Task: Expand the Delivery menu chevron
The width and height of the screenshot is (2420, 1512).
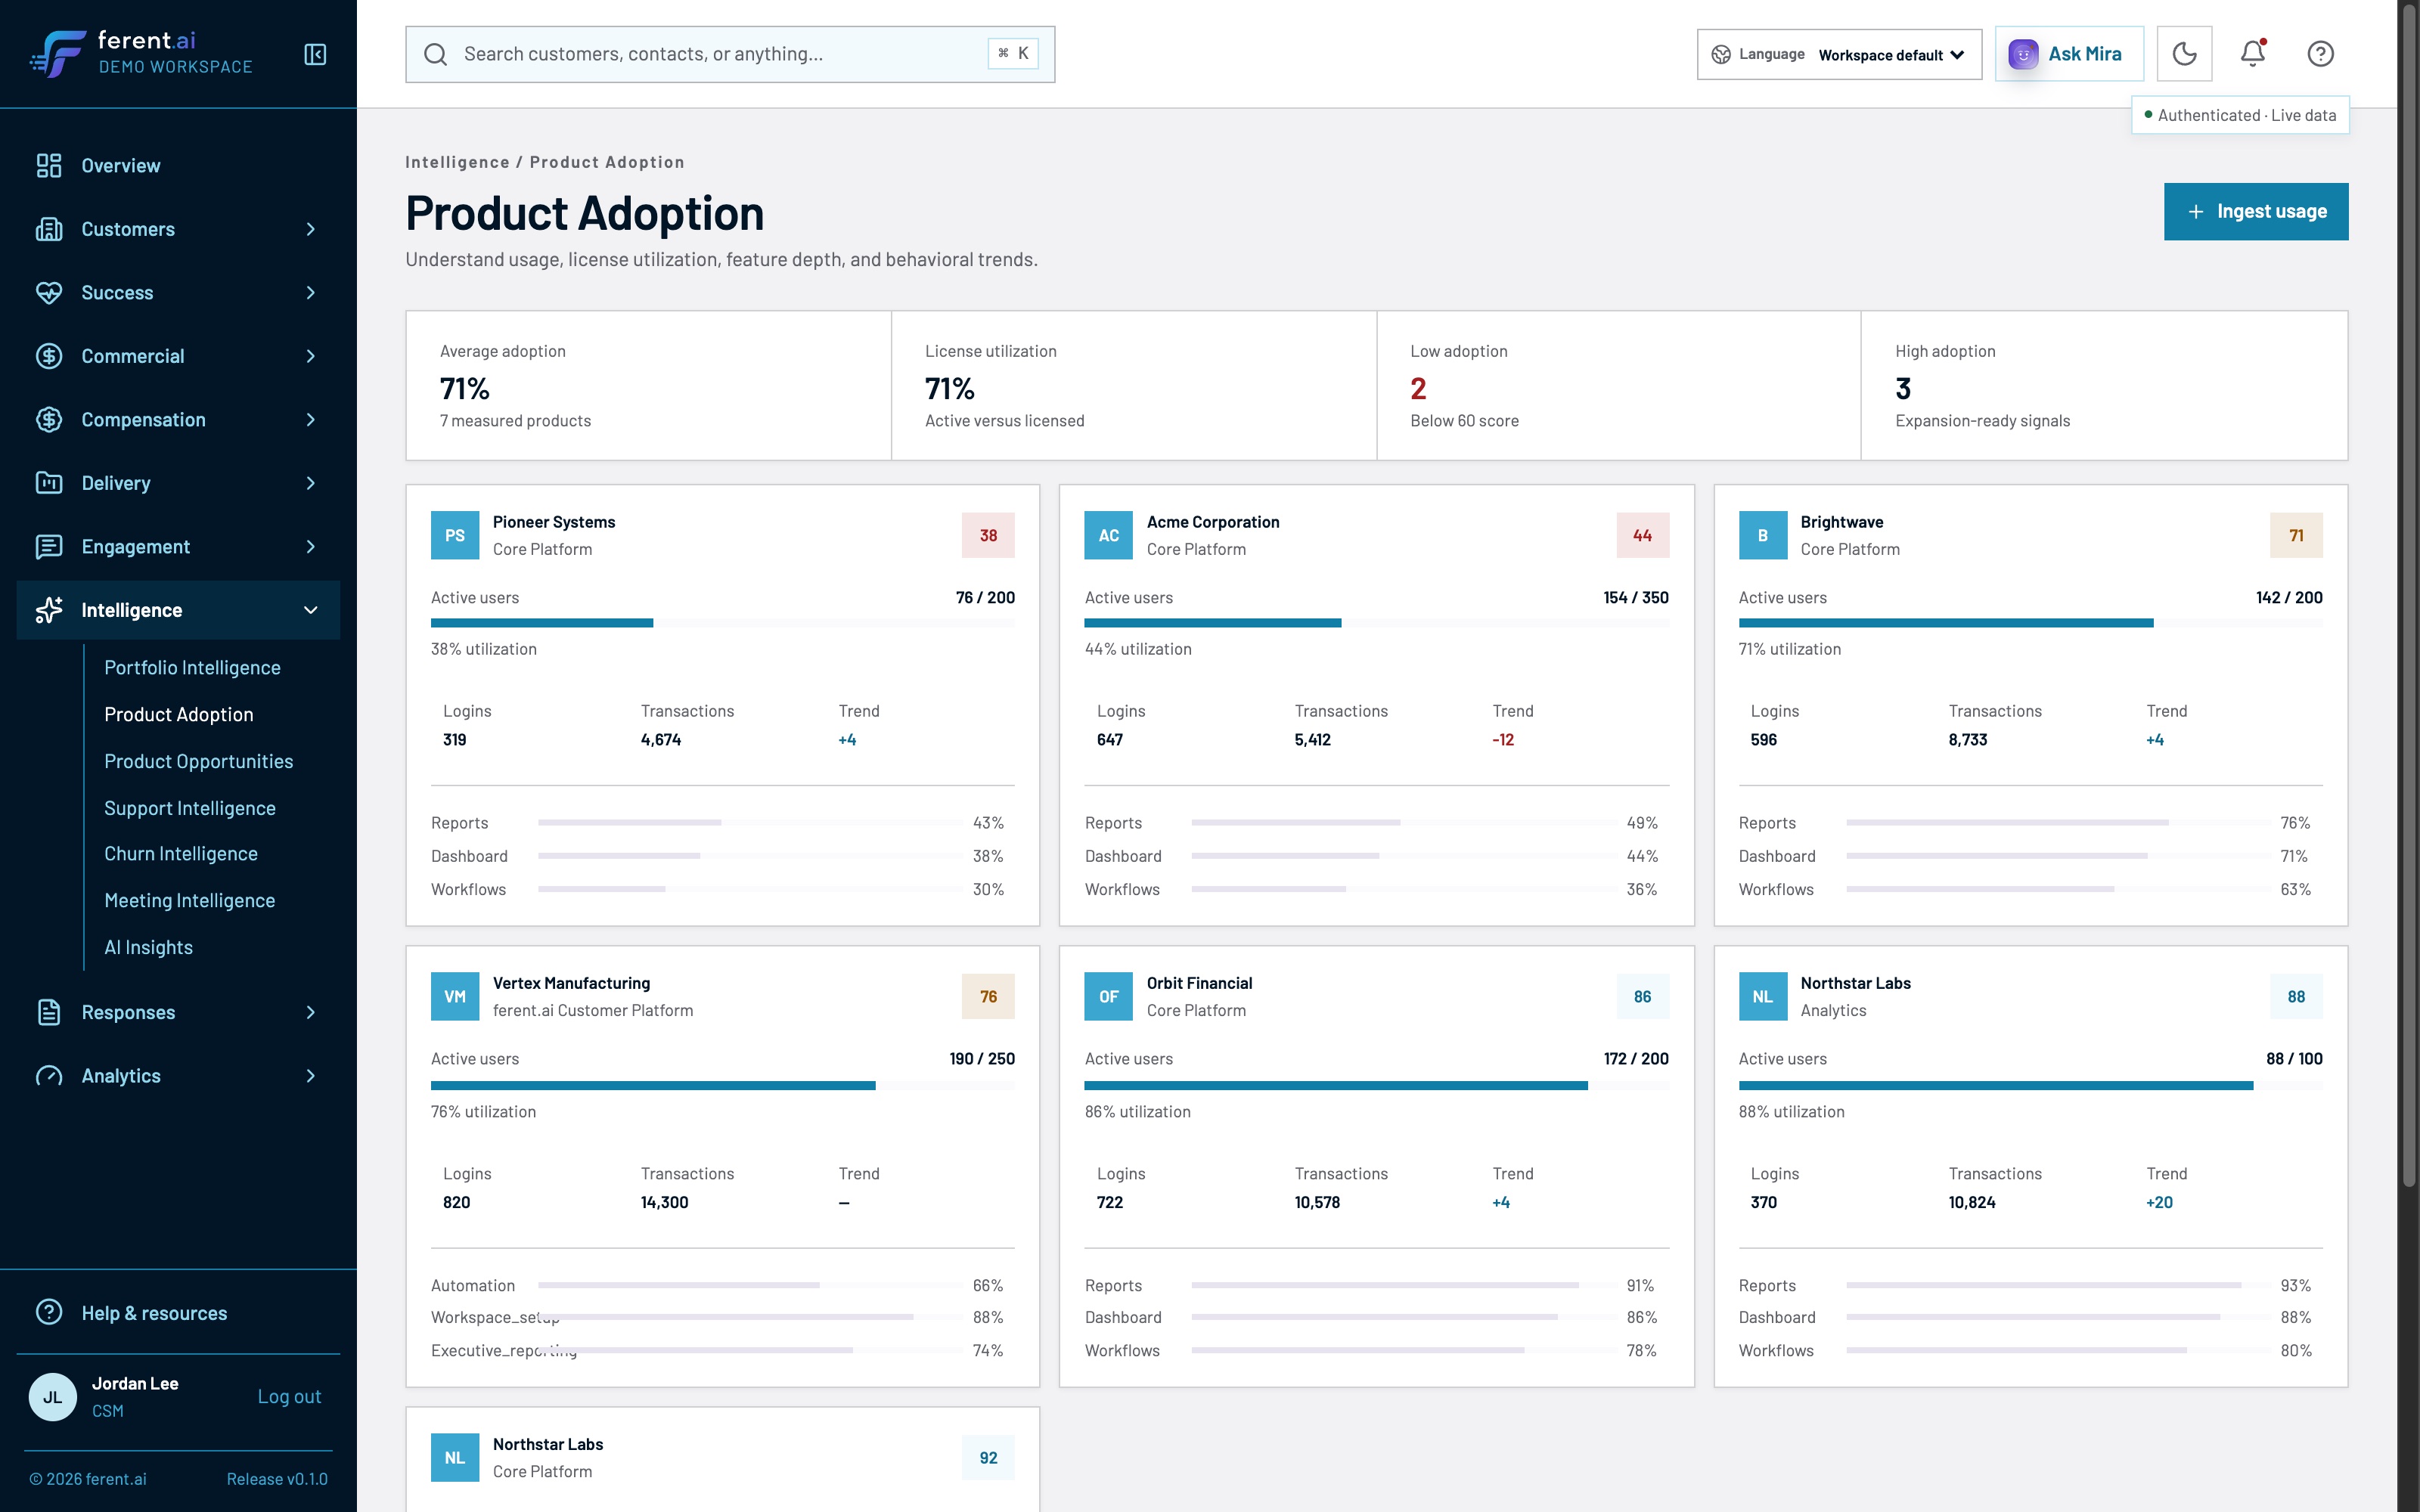Action: 311,483
